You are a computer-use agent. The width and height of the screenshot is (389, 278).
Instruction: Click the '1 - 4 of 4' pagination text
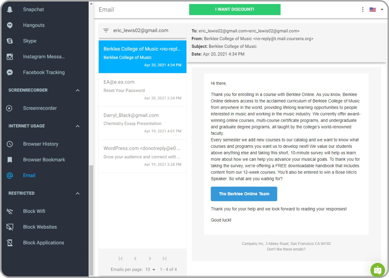point(168,269)
